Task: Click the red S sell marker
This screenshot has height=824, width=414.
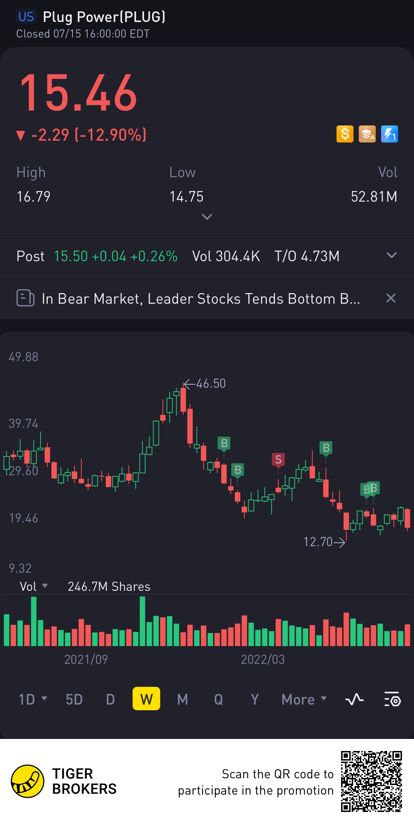Action: [x=278, y=460]
